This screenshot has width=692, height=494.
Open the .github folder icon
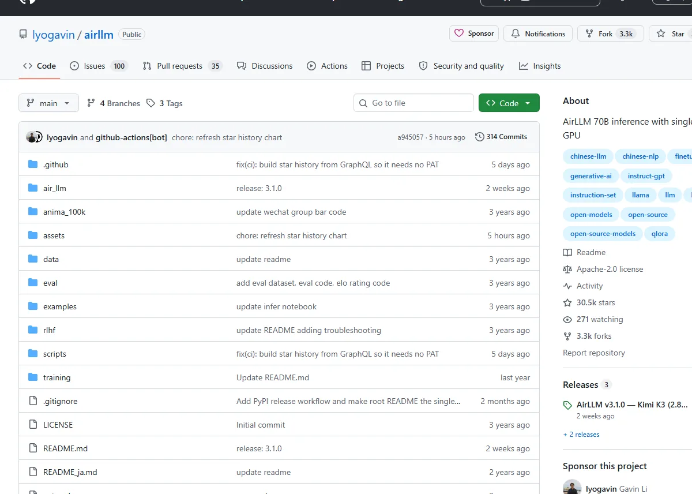tap(33, 164)
